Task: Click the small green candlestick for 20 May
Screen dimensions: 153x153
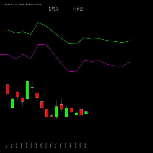Action: click(x=76, y=114)
